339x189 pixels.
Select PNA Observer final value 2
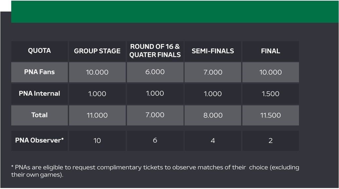click(x=271, y=141)
